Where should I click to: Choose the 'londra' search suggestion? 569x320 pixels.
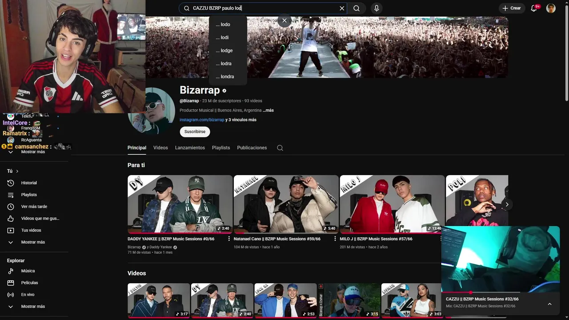[x=228, y=76]
